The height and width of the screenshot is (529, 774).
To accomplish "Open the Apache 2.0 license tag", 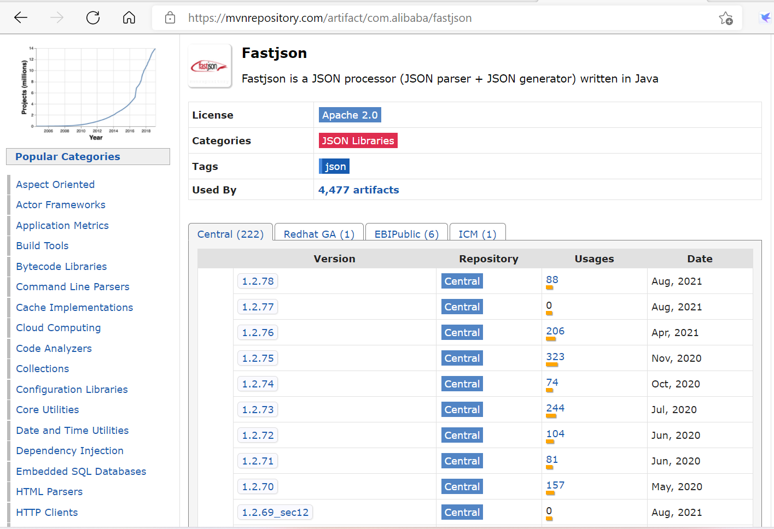I will point(350,115).
